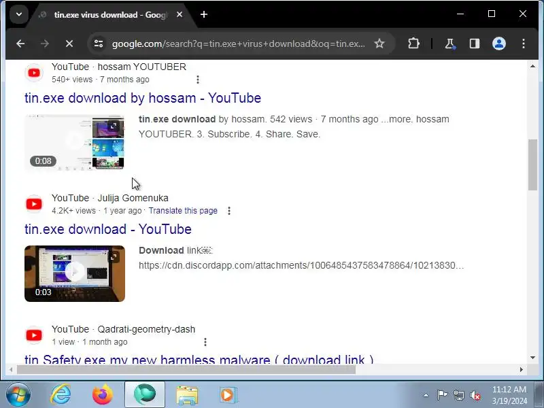Click hossam YOUTUBER channel name
The height and width of the screenshot is (408, 544).
click(142, 67)
